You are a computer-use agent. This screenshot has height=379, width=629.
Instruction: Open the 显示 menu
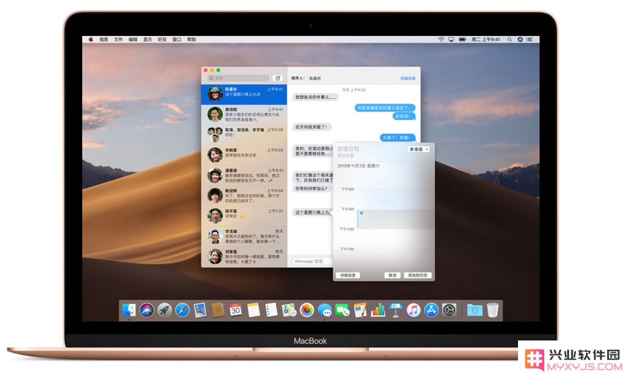147,39
